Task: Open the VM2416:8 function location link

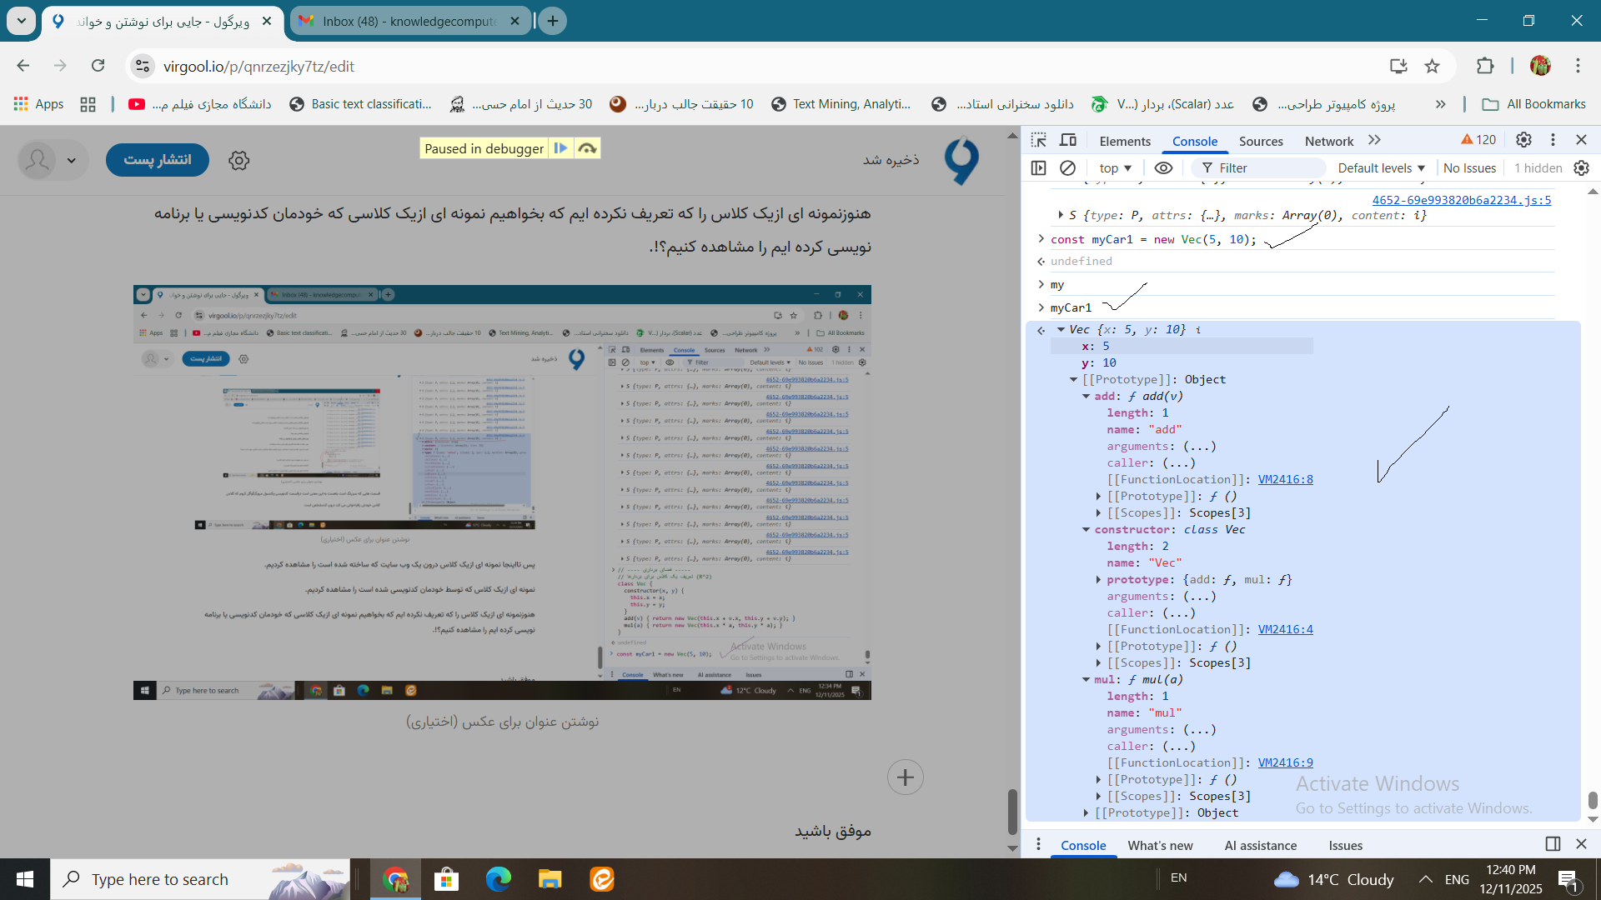Action: click(x=1285, y=479)
